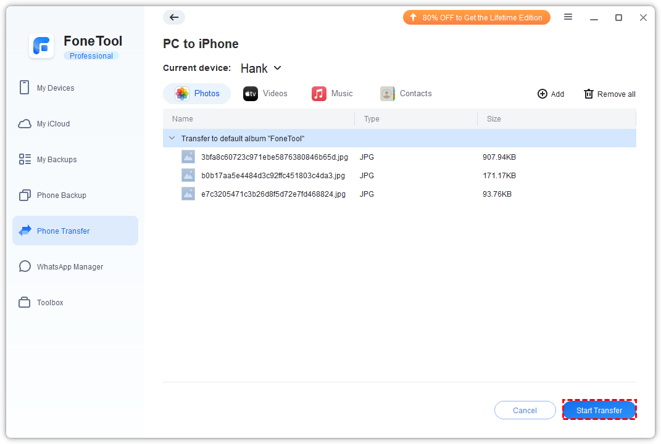Click the back arrow button
661x444 pixels.
(173, 17)
